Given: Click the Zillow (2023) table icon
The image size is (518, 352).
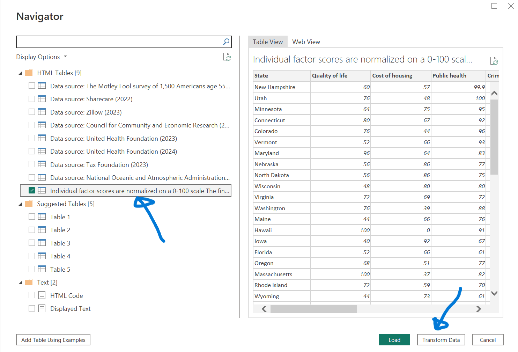Looking at the screenshot, I should coord(42,112).
